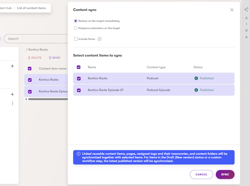Uncheck Kentico Rocks in sync dialog
The image size is (250, 186).
pos(79,78)
